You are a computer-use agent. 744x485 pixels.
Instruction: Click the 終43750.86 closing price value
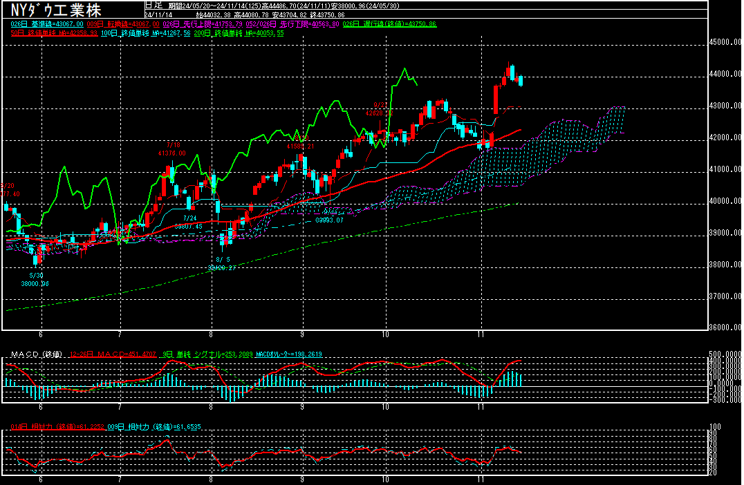click(327, 15)
